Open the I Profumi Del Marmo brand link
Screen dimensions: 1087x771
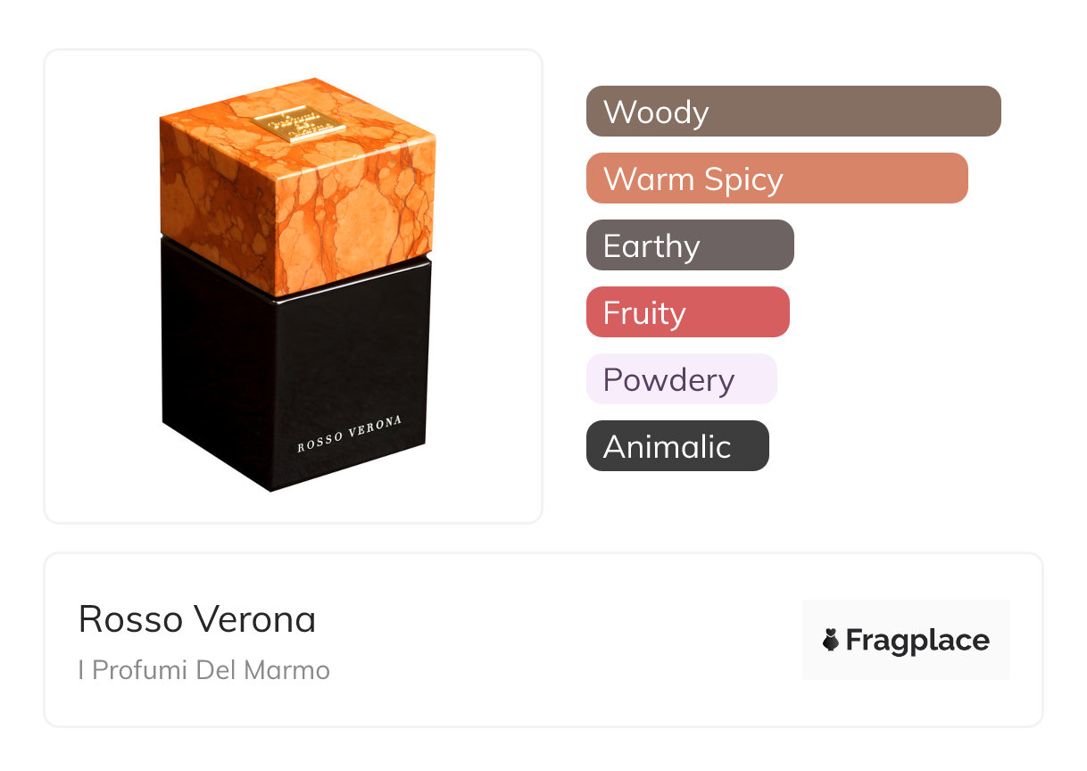pos(203,670)
